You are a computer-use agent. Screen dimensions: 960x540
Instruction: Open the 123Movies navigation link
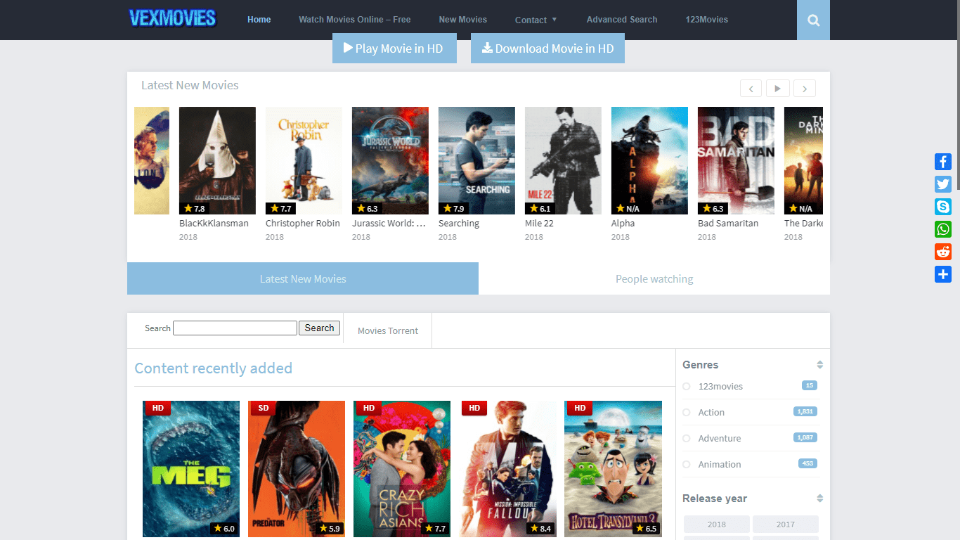[707, 20]
